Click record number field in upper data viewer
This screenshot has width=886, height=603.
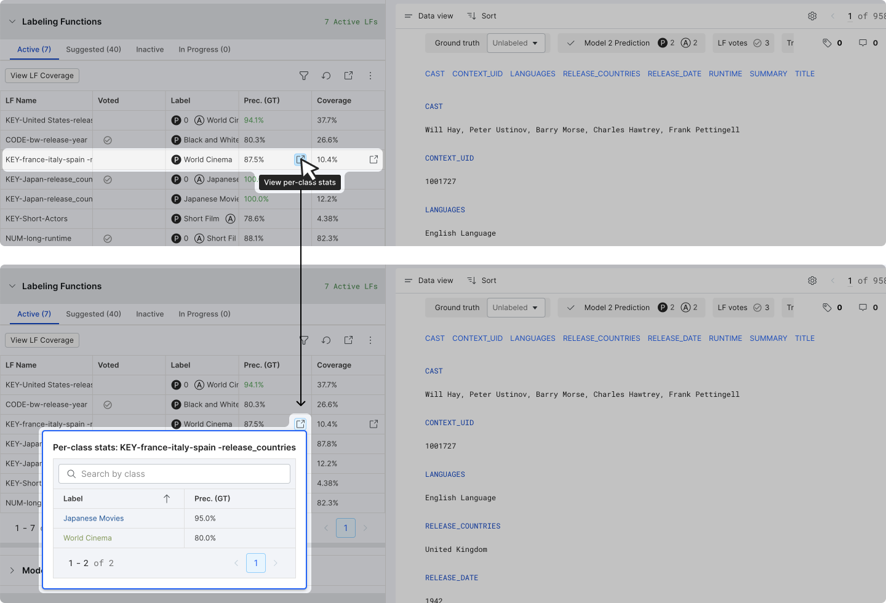point(850,16)
